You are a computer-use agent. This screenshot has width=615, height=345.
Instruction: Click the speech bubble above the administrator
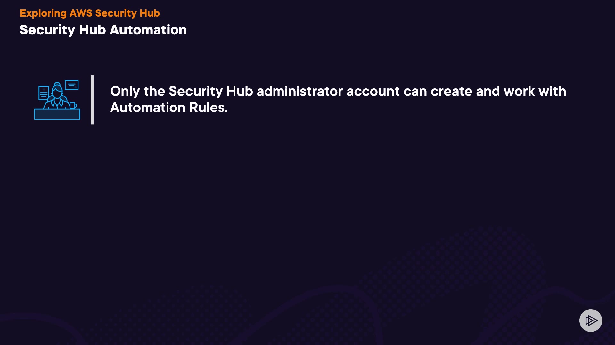pos(72,85)
